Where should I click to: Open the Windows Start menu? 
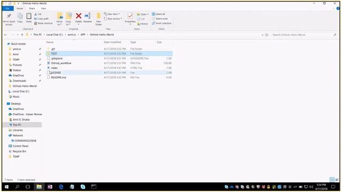point(6,187)
